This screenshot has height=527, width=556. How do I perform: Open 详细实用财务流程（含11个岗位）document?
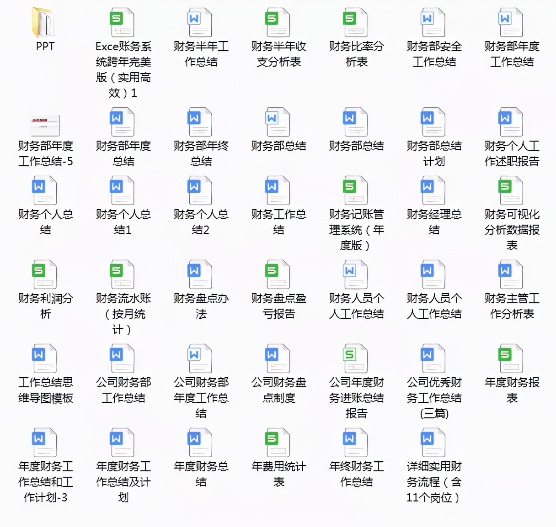(x=433, y=442)
